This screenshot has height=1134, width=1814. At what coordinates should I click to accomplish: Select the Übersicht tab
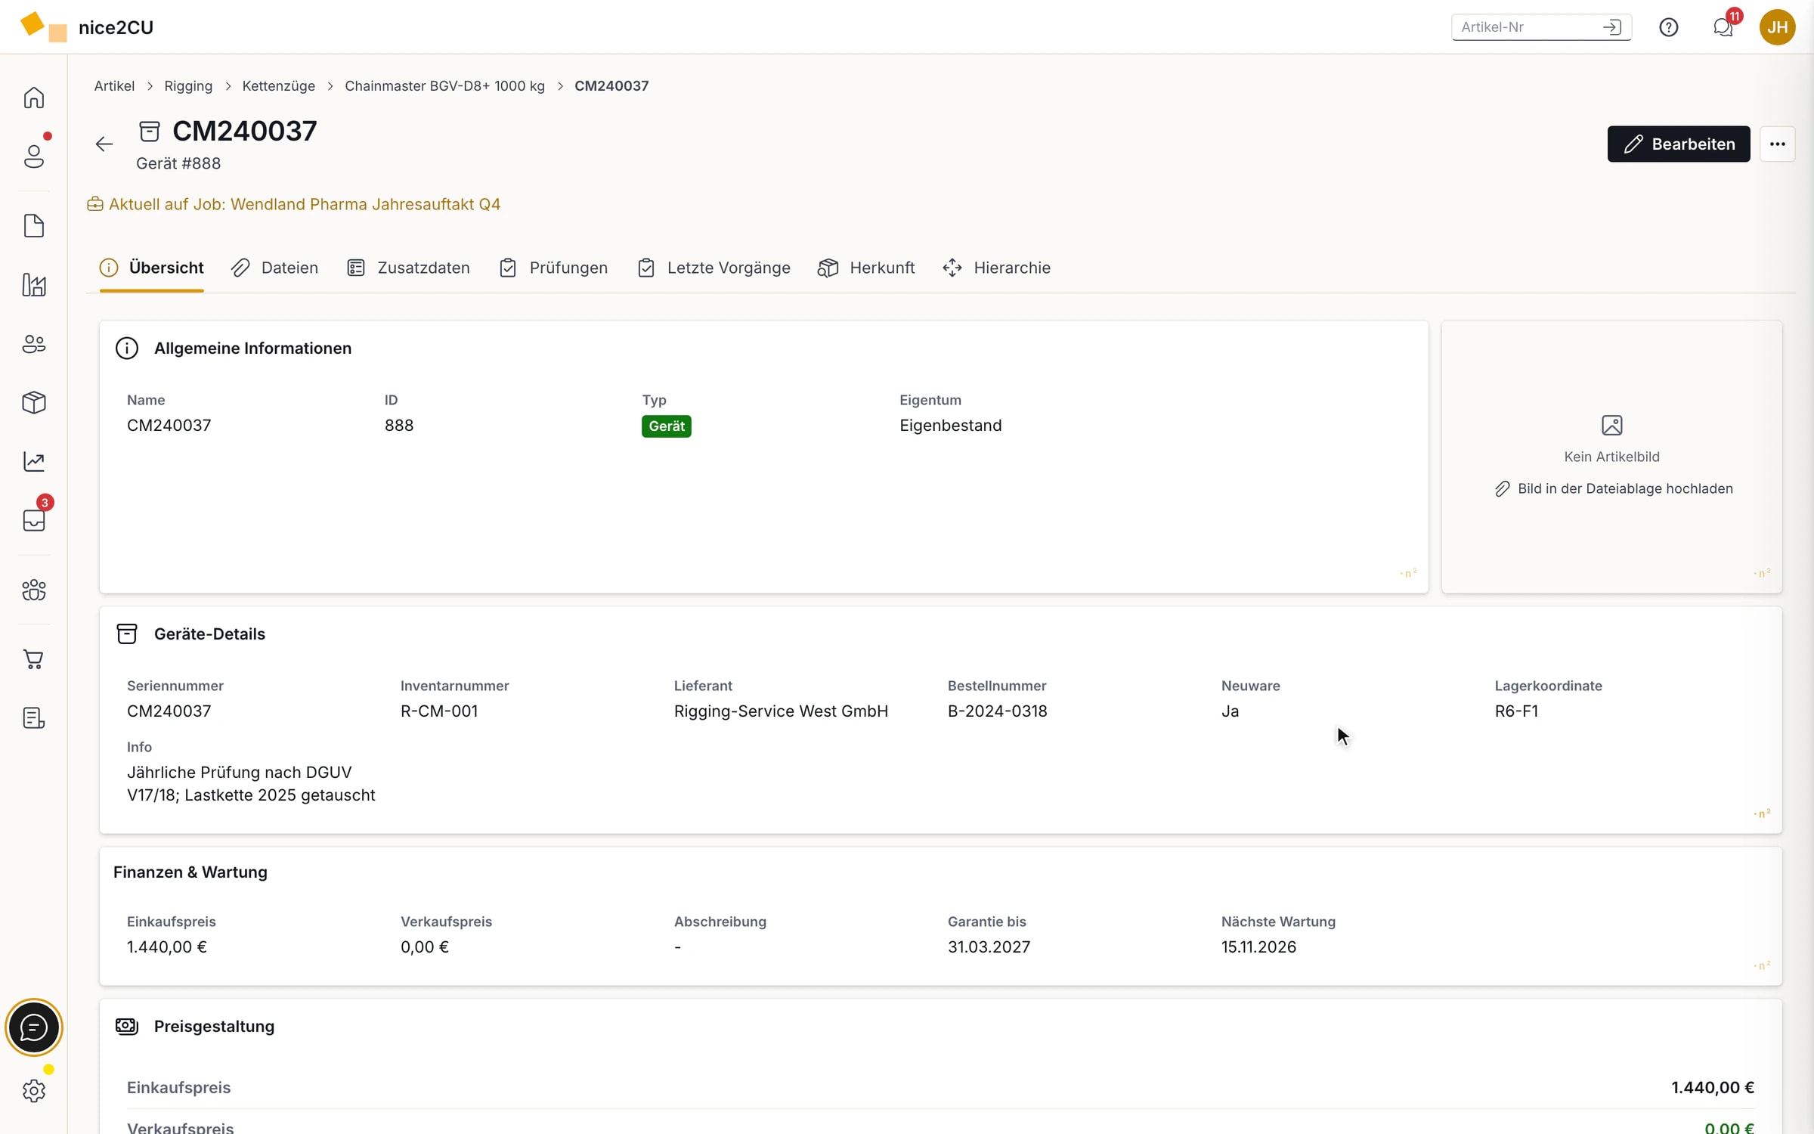(152, 268)
